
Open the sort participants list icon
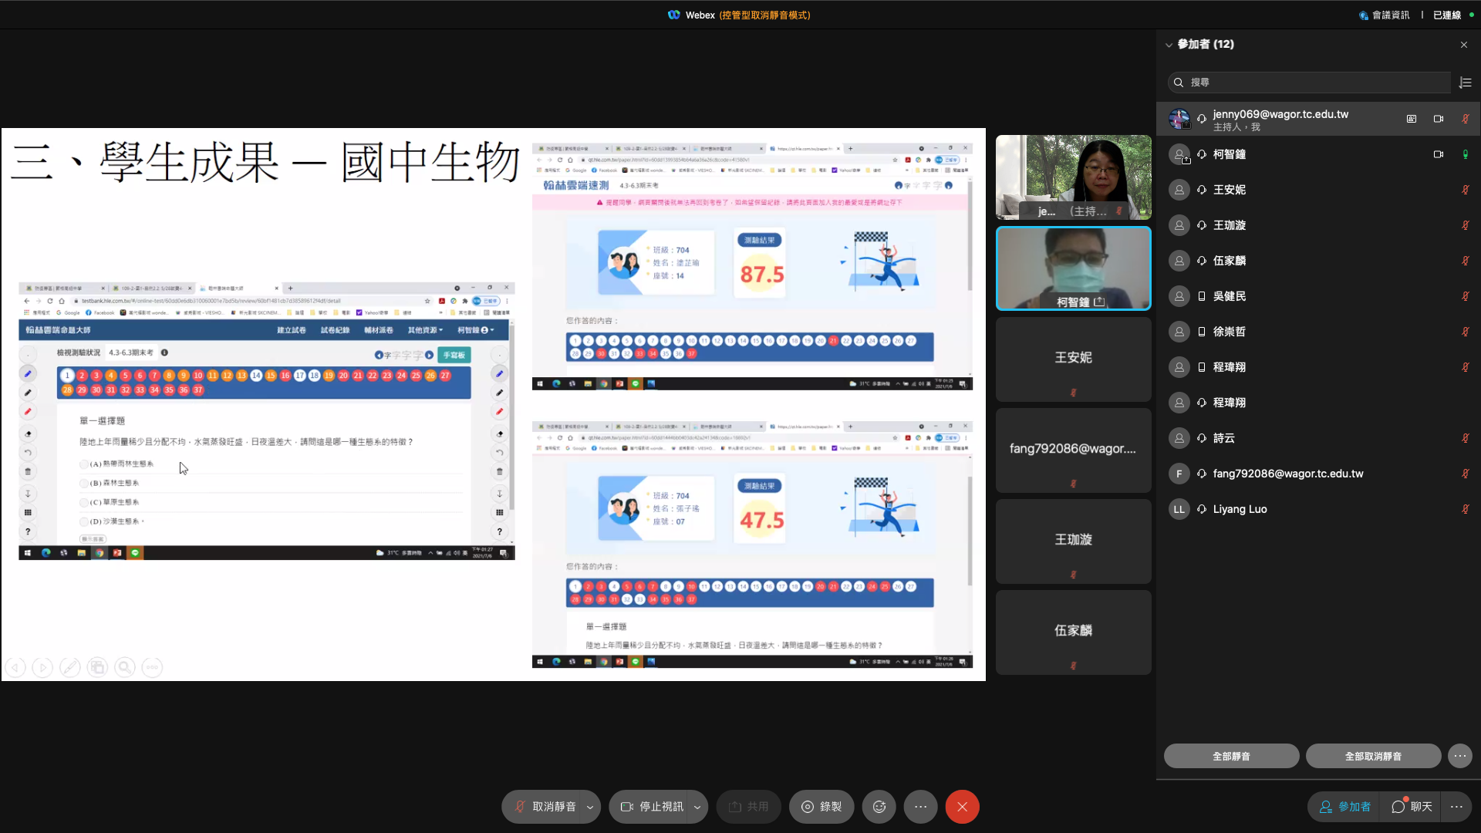(1466, 83)
